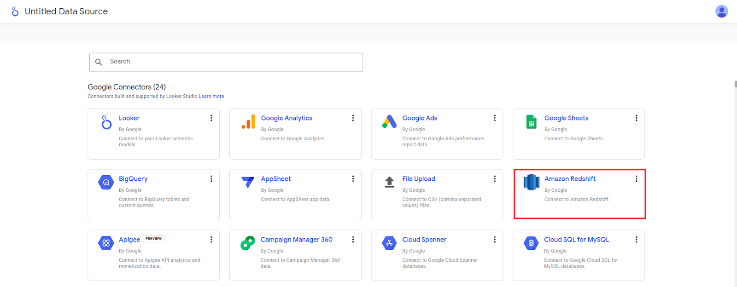Open the user account avatar
Screen dimensions: 737x287
point(721,11)
